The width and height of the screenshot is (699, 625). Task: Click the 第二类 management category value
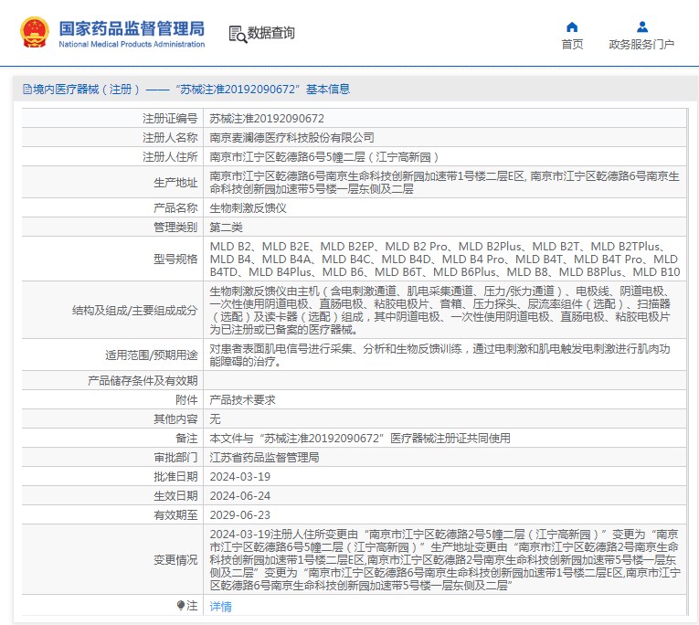(x=226, y=226)
